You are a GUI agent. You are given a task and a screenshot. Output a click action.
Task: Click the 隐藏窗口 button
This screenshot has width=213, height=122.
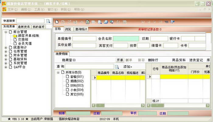pyautogui.click(x=69, y=60)
